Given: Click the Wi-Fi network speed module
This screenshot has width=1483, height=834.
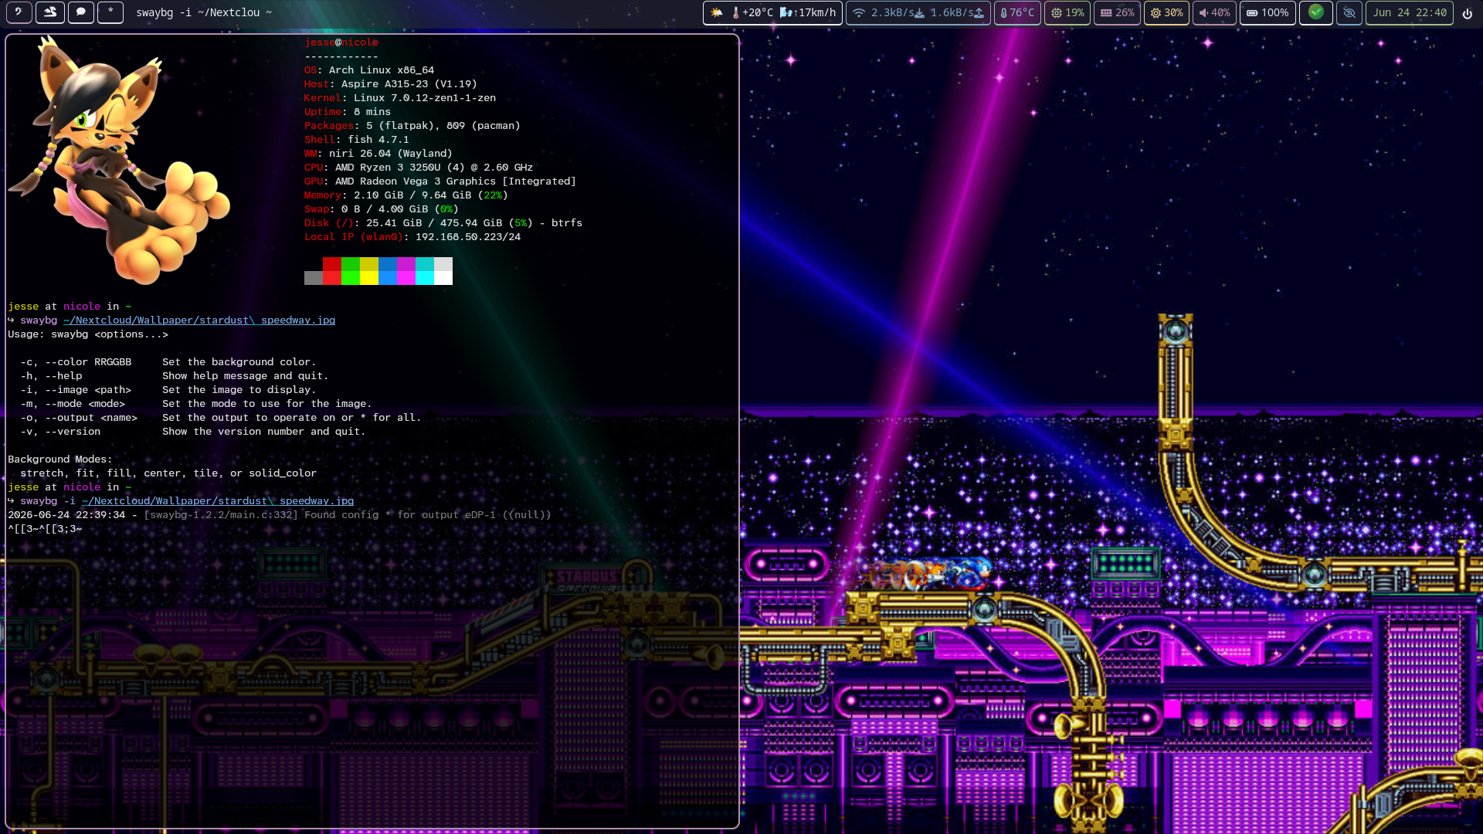Looking at the screenshot, I should [918, 12].
